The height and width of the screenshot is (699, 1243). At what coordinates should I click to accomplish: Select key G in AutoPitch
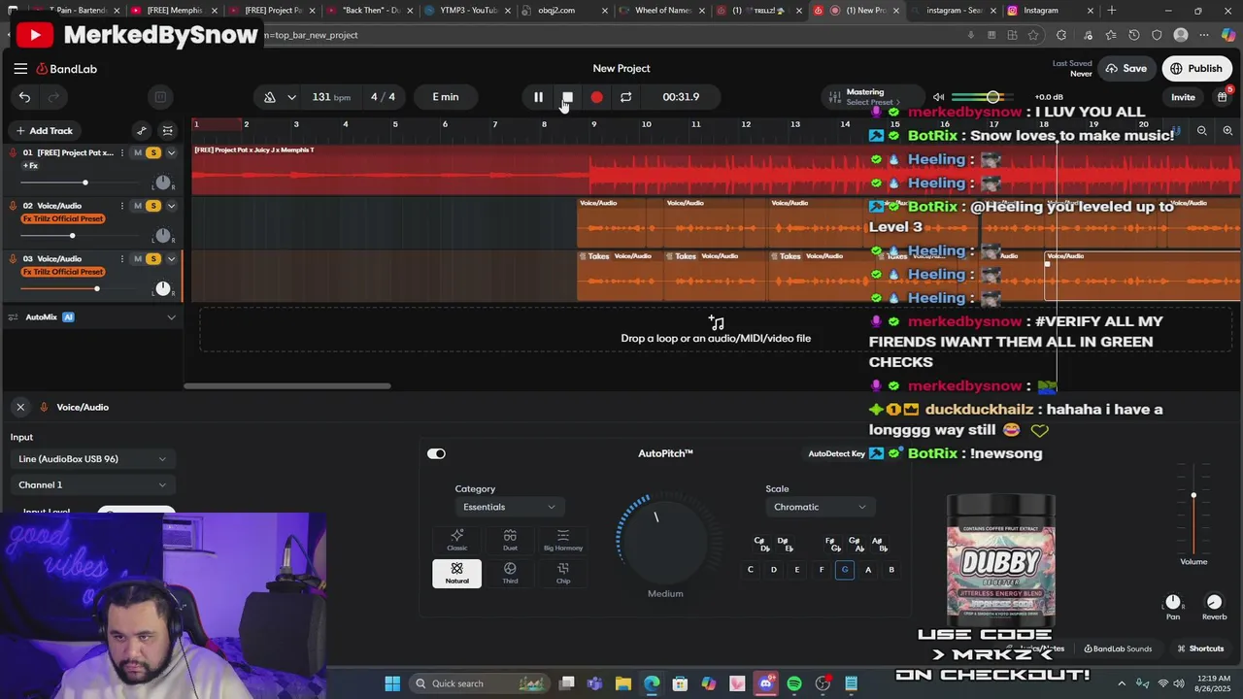pos(845,570)
